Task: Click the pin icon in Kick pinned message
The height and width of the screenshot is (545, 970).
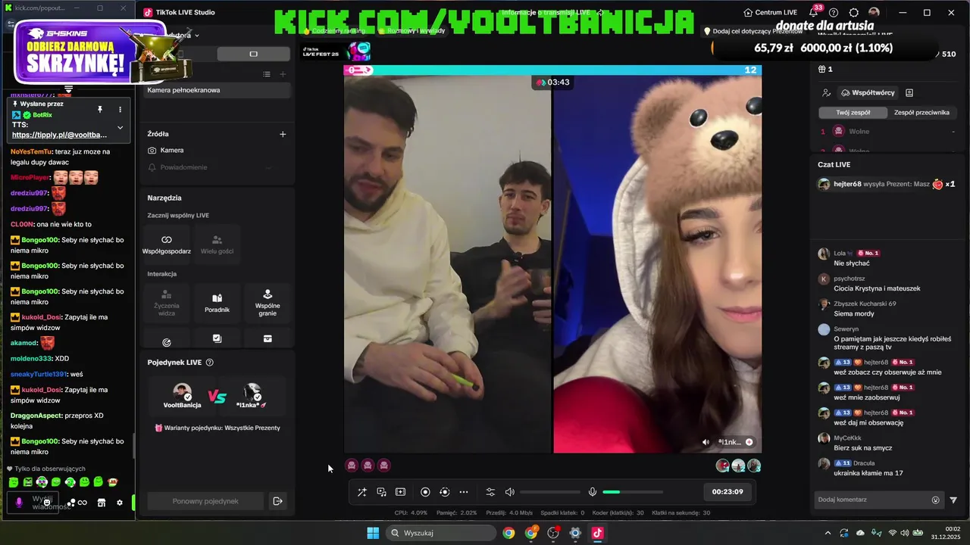Action: (99, 109)
